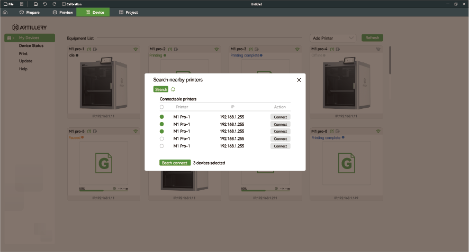Click the M1 pro-1 printer image

click(x=104, y=83)
